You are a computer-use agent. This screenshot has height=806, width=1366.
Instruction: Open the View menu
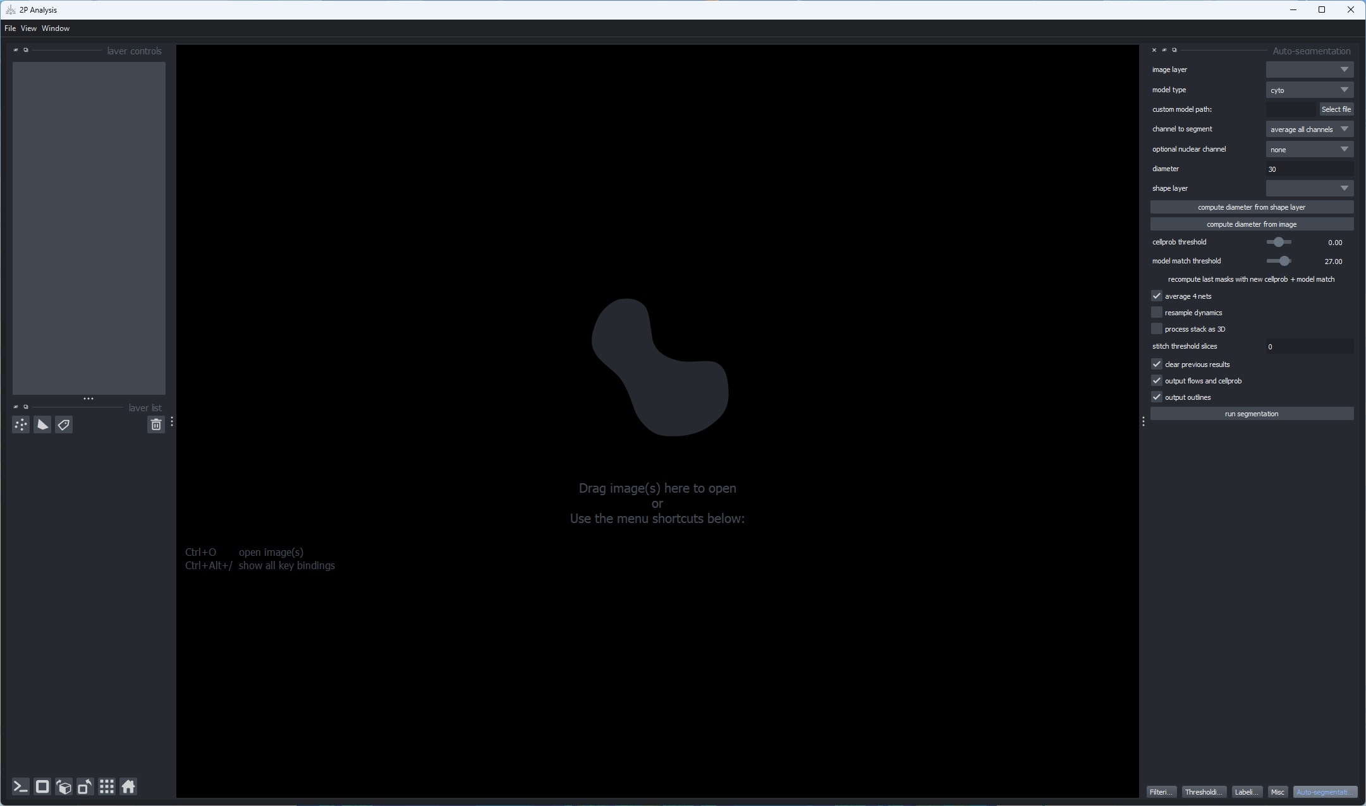[x=28, y=28]
